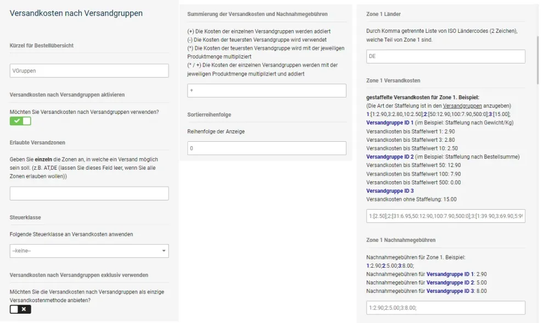
Task: Click the Summierung field containing plus sign
Action: 266,90
